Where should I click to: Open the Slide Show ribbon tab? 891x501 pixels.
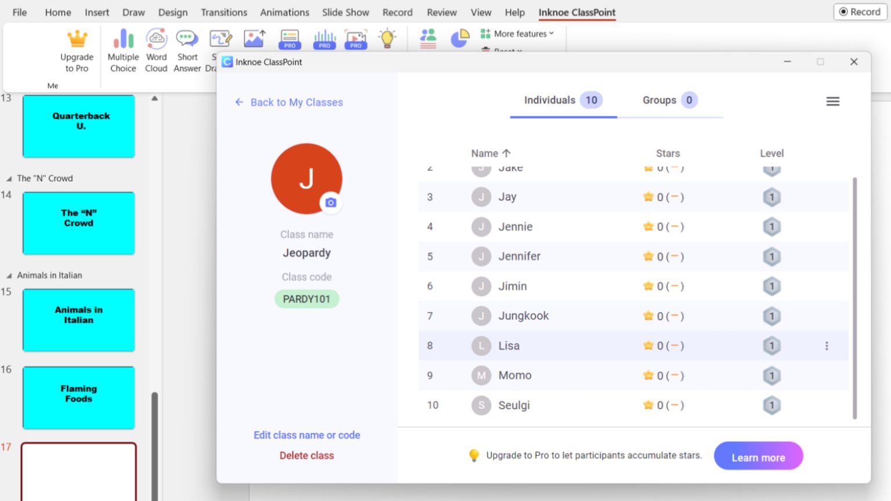[x=345, y=12]
